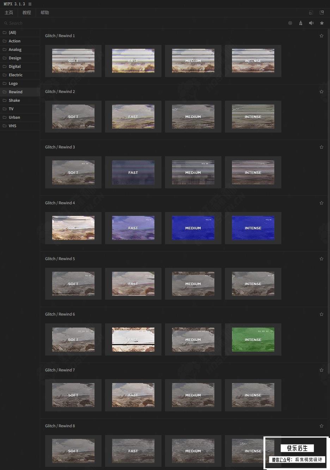Select the VHS category folder
Viewport: 330px width, 470px height.
(x=20, y=126)
